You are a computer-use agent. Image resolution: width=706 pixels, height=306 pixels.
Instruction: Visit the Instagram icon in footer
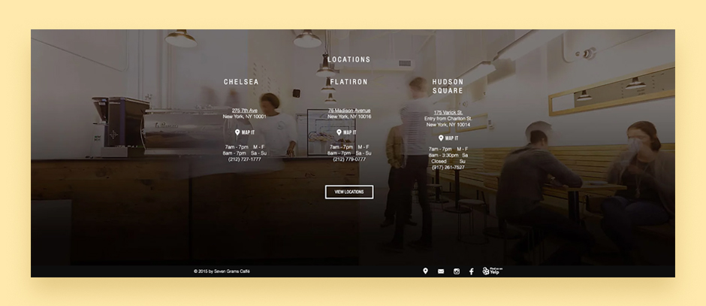click(x=456, y=271)
